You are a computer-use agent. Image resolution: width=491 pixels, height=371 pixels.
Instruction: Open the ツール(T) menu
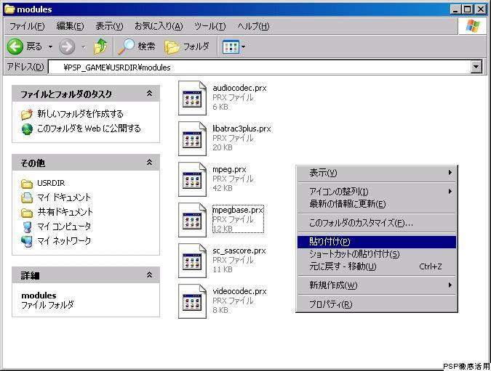pos(209,26)
